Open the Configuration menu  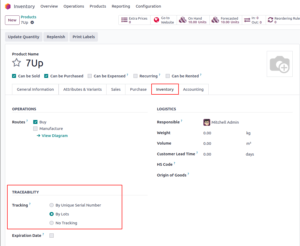coord(148,6)
